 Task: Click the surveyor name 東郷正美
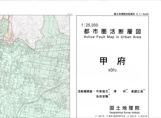tap(137, 91)
